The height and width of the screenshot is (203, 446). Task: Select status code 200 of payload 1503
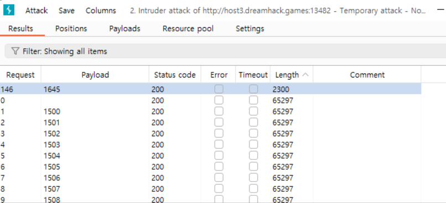click(x=158, y=145)
